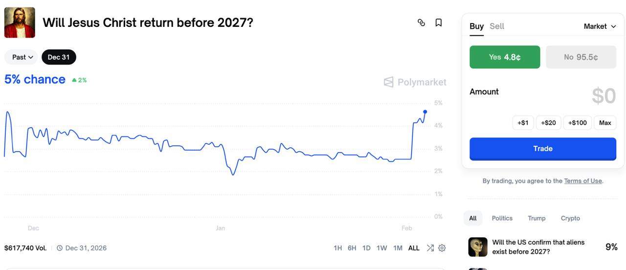Click the chart compare arrows icon
Image resolution: width=626 pixels, height=270 pixels.
tap(430, 248)
